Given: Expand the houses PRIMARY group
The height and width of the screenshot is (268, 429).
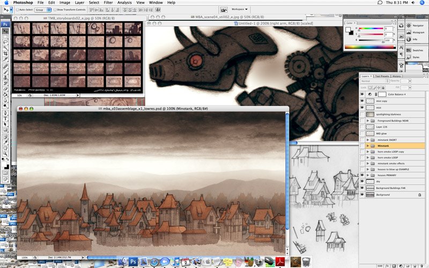Looking at the screenshot, I should (x=368, y=175).
